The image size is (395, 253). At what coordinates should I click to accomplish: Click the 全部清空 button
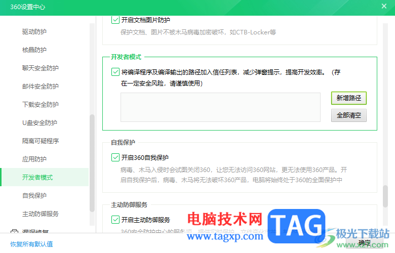(x=348, y=115)
